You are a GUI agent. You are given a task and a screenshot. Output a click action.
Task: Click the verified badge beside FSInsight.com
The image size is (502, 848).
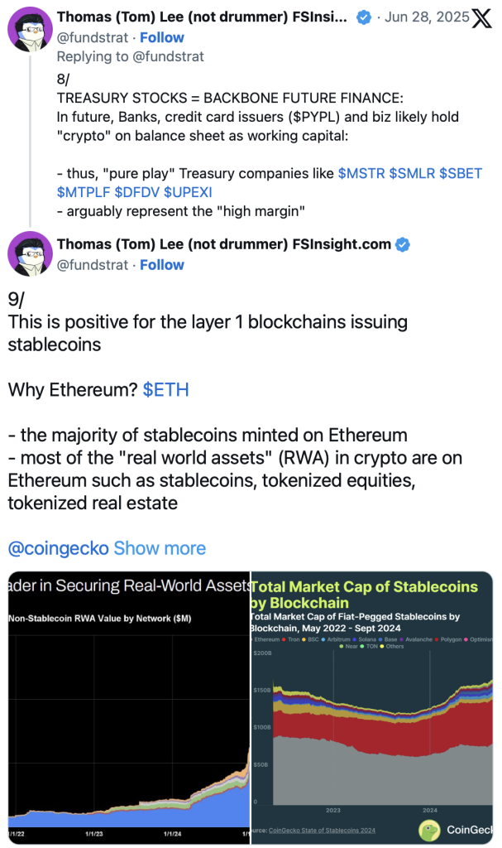pyautogui.click(x=403, y=245)
